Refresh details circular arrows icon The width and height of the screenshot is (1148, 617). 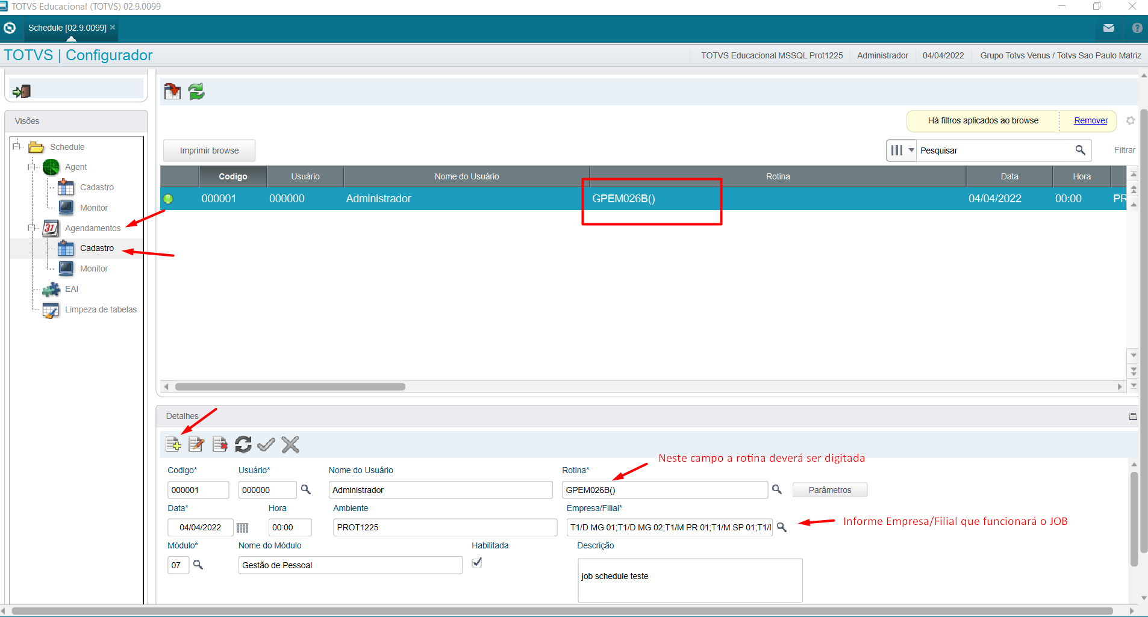tap(243, 444)
